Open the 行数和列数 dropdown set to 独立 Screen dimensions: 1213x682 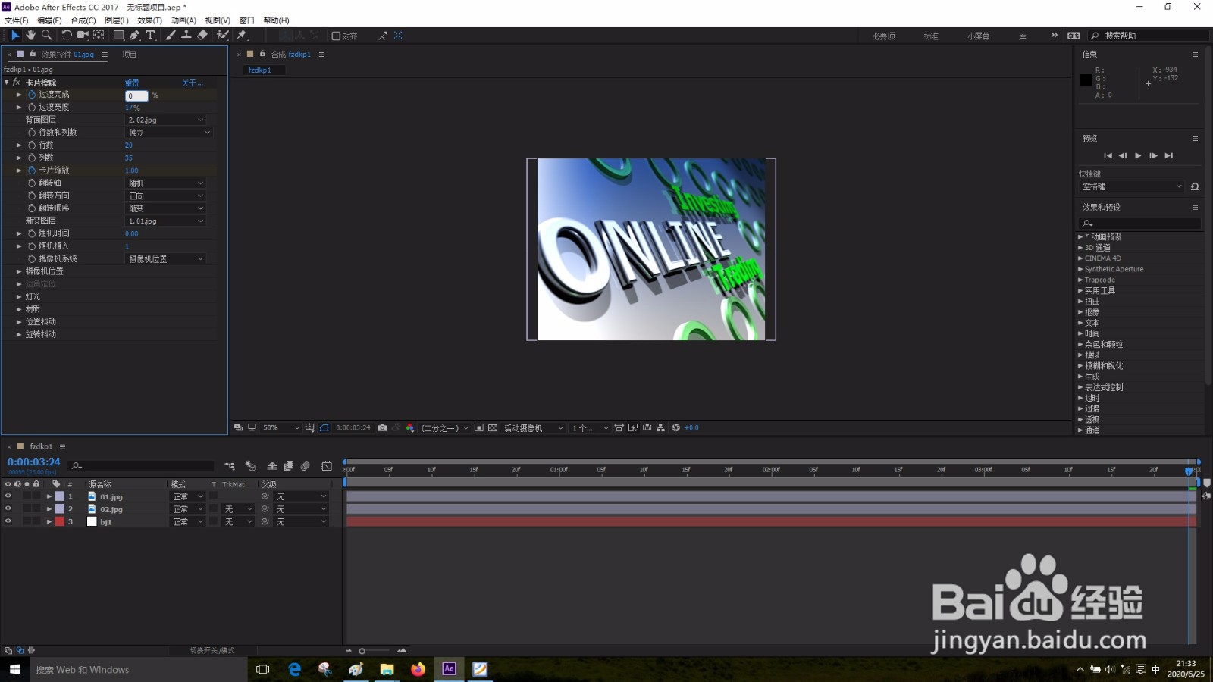[x=169, y=133]
